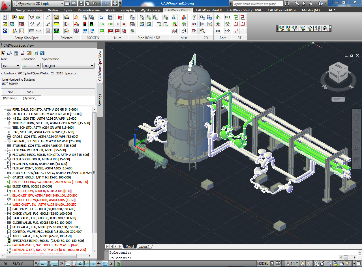
Task: Toggle UI lock padlock icon in status bar
Action: tap(323, 264)
